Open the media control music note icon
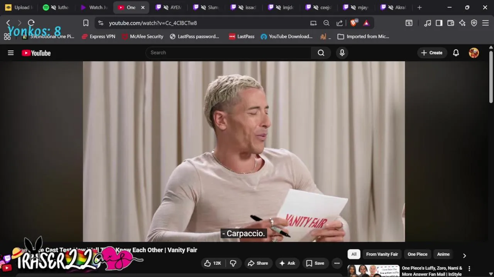 click(428, 23)
